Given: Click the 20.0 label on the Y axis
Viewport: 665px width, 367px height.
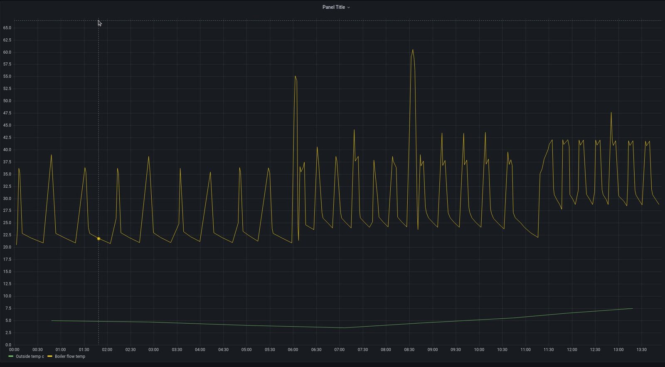Looking at the screenshot, I should point(7,247).
